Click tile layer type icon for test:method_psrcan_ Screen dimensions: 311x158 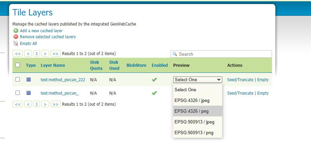29,93
